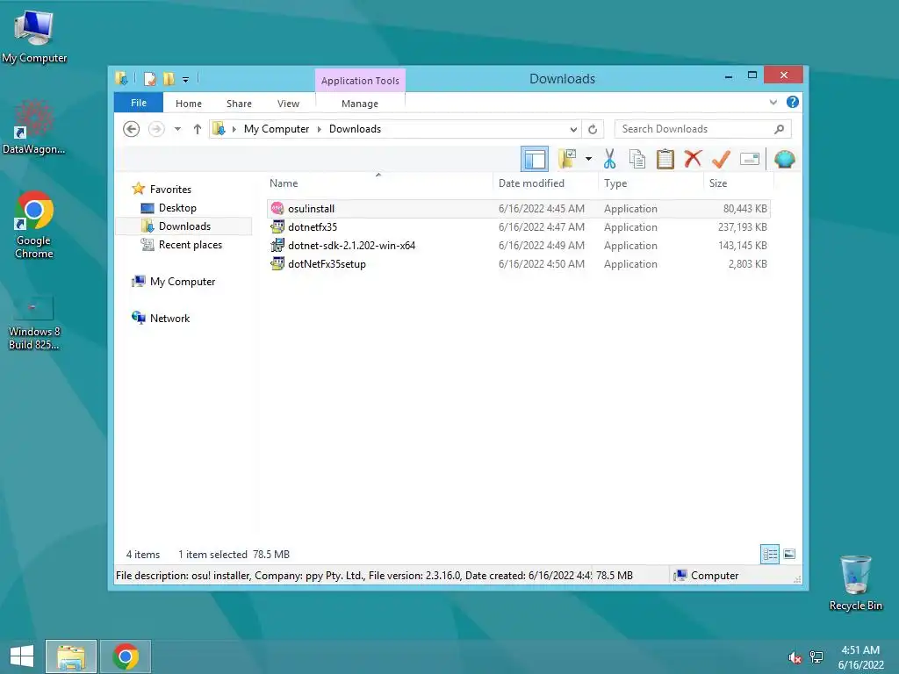Open the Help question mark icon

pos(793,102)
